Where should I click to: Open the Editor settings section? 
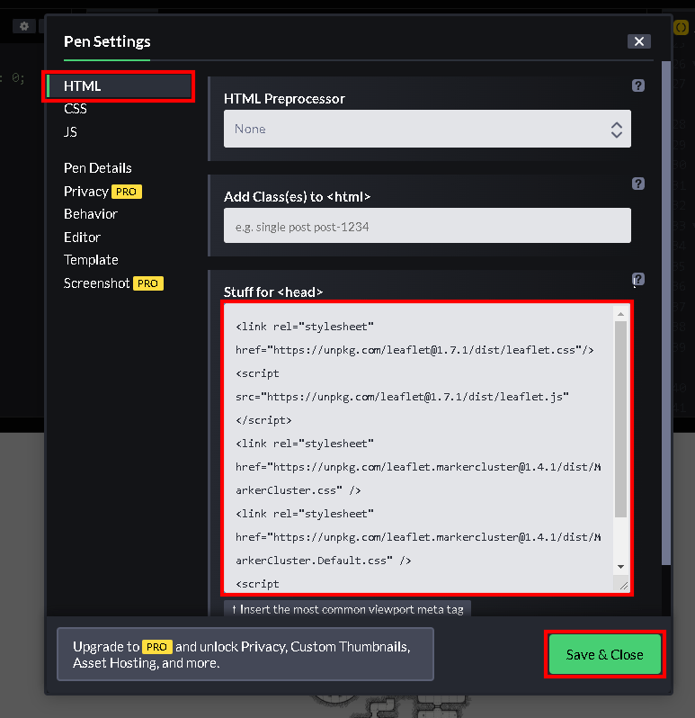coord(82,238)
